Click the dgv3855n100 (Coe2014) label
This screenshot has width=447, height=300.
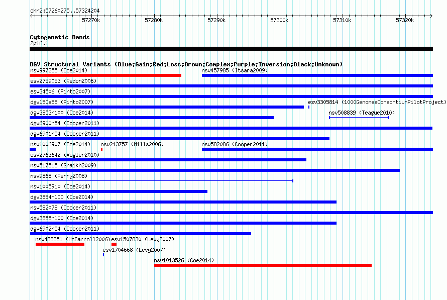[x=62, y=218]
